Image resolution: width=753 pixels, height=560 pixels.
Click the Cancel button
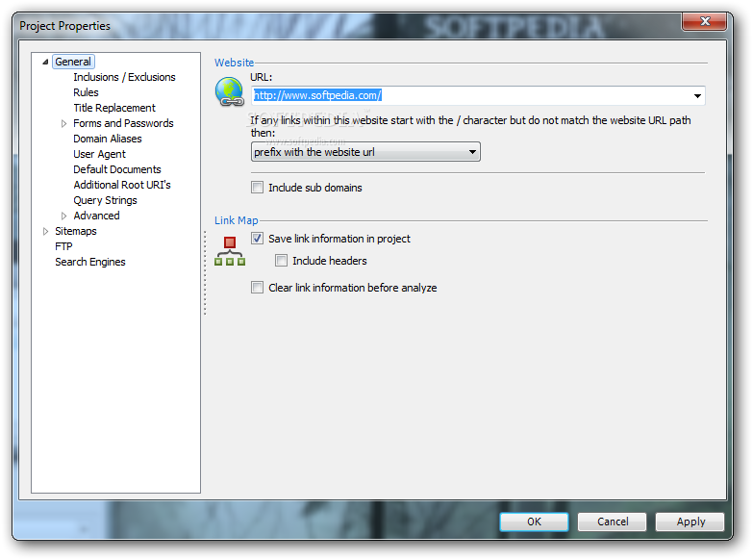pos(613,522)
